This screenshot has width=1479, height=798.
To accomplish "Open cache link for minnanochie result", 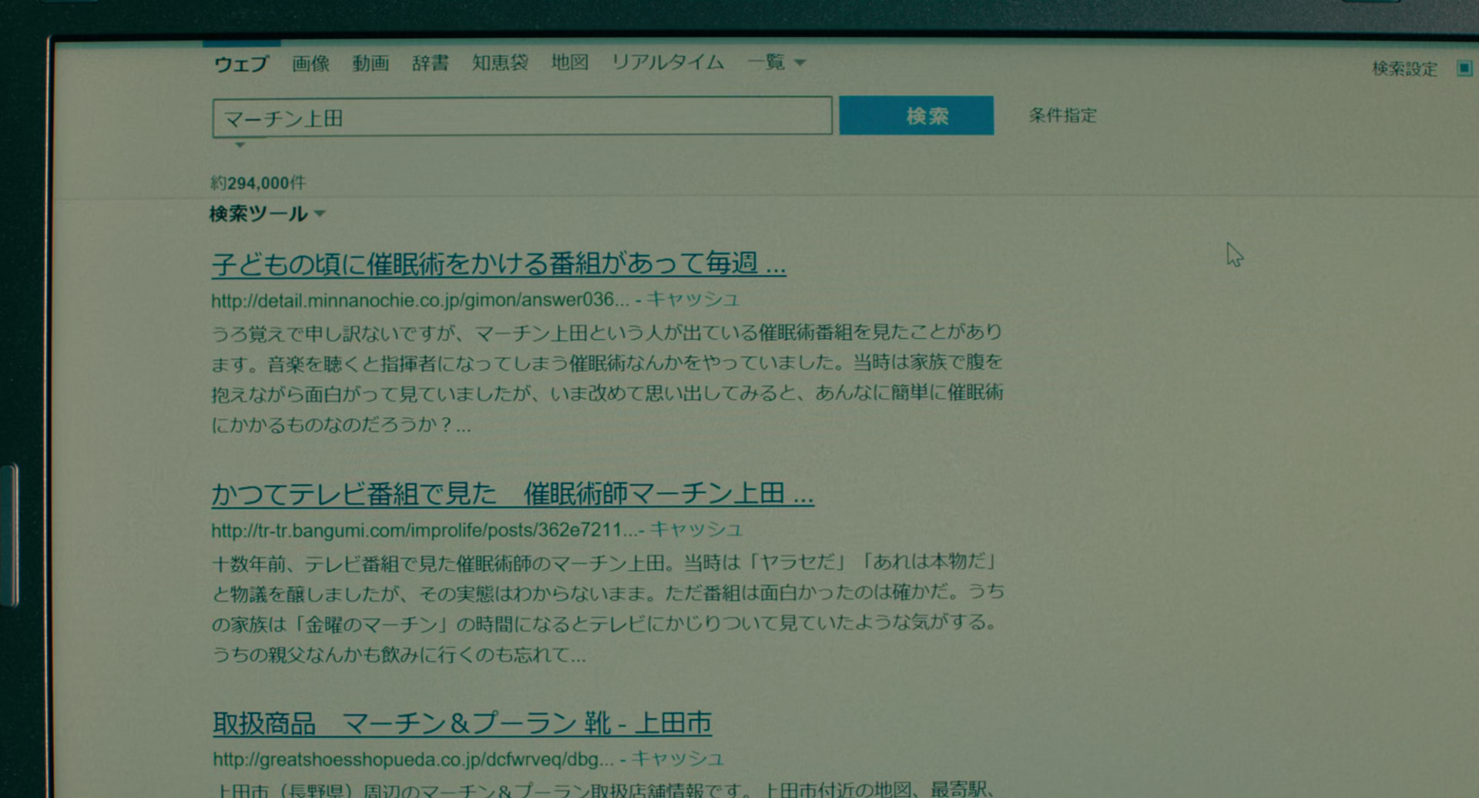I will point(693,298).
